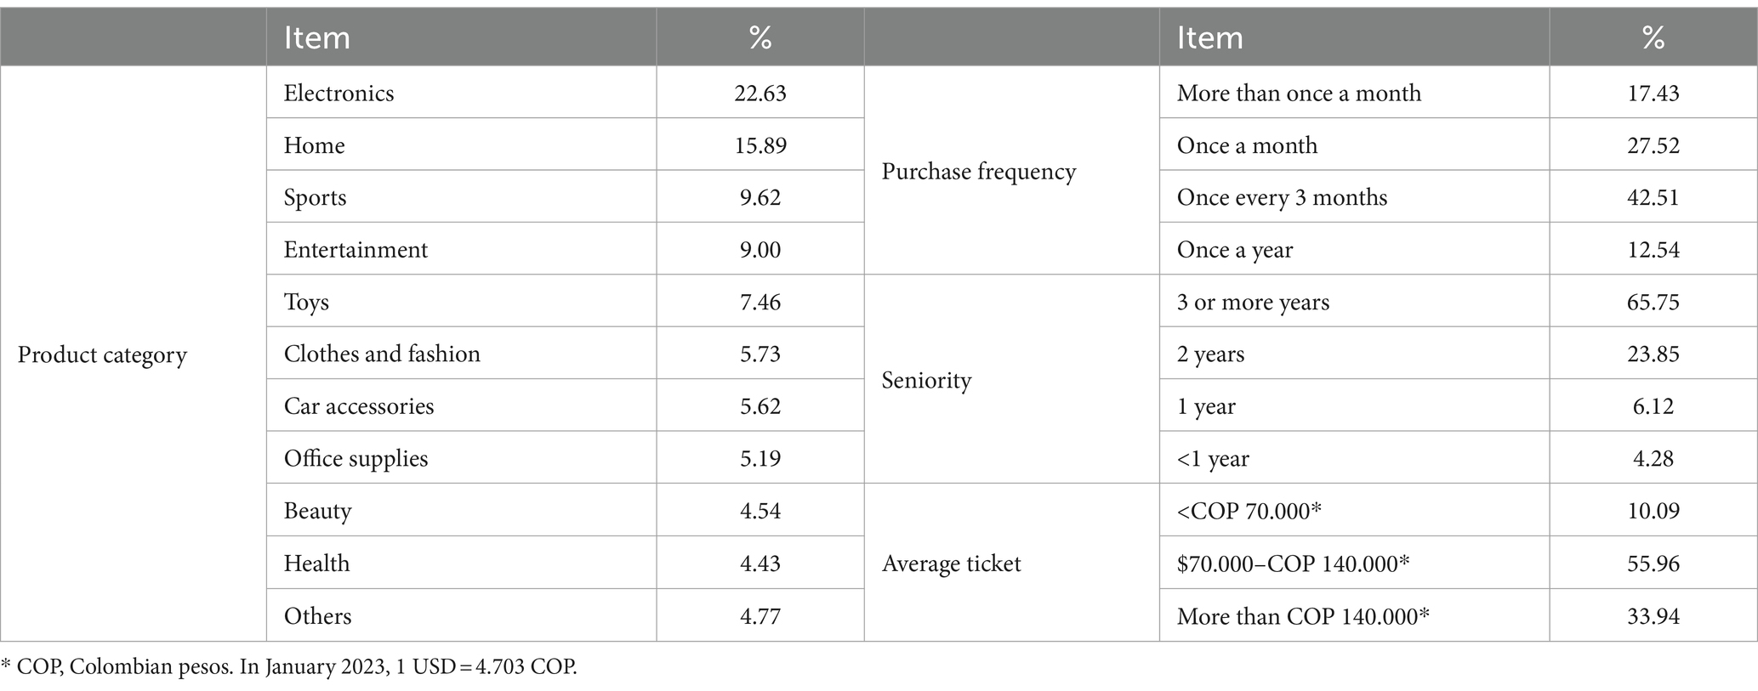Select the Entertainment item cell
This screenshot has height=691, width=1758.
coord(461,249)
